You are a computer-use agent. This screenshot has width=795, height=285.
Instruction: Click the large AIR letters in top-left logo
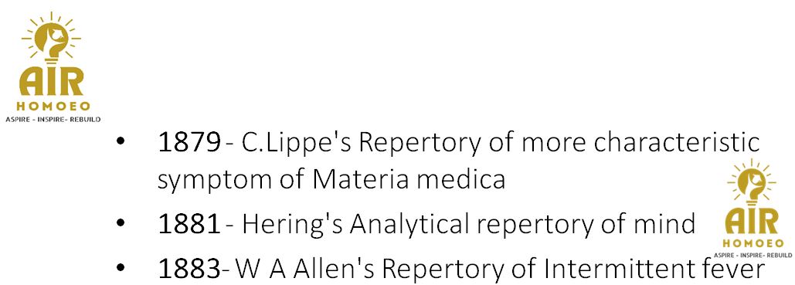coord(51,82)
